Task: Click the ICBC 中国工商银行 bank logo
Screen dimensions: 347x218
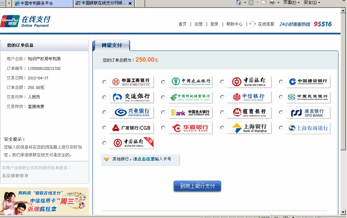Action: [131, 82]
